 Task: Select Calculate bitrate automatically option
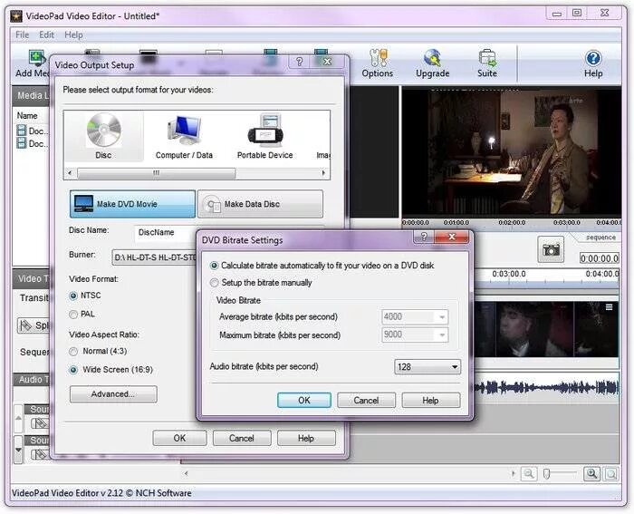pyautogui.click(x=215, y=266)
